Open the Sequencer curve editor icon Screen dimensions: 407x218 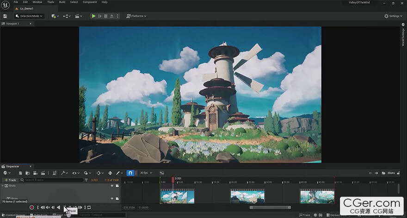162,173
